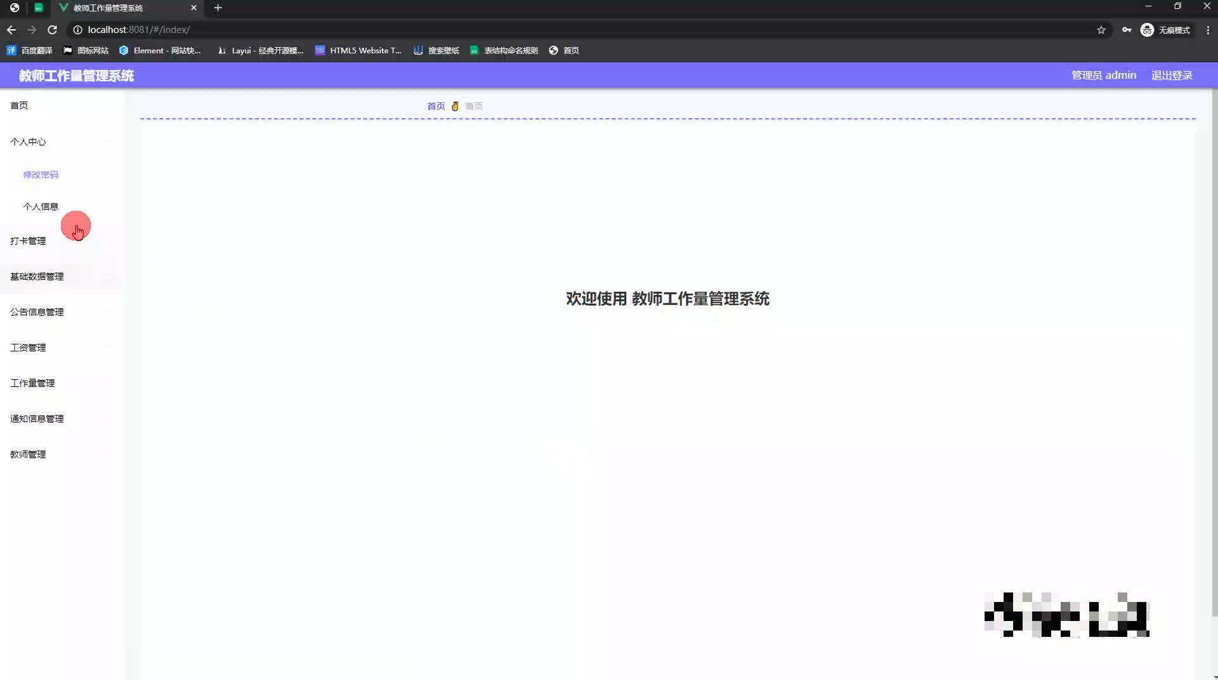The width and height of the screenshot is (1218, 680).
Task: Expand the 公告信息管理 sidebar menu
Action: tap(62, 311)
